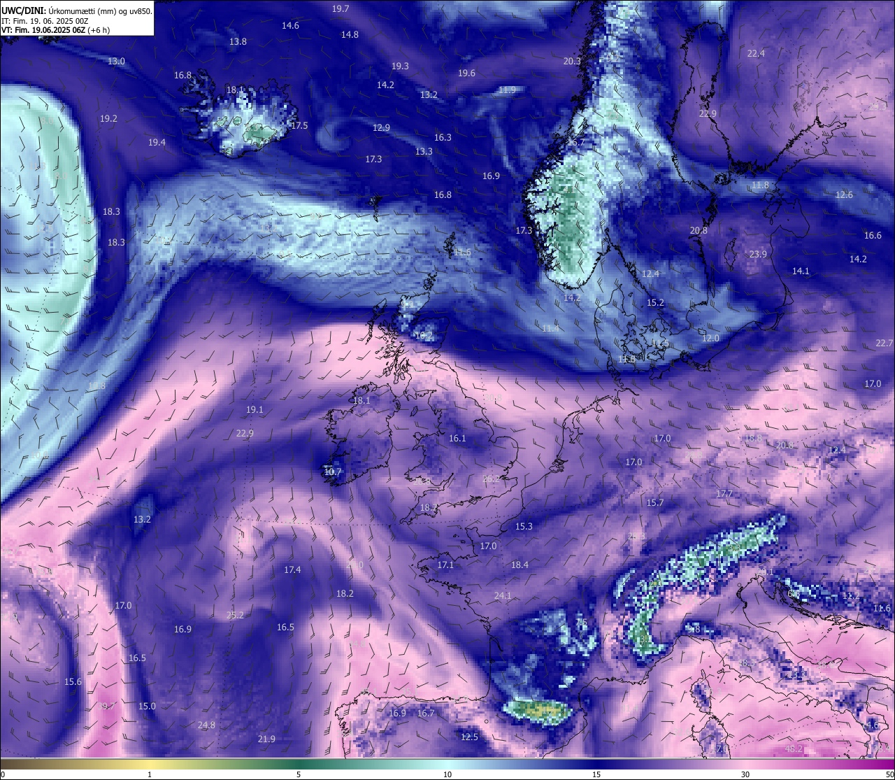Click the 10.7 value over Ireland
Image resolution: width=895 pixels, height=780 pixels.
pos(333,471)
